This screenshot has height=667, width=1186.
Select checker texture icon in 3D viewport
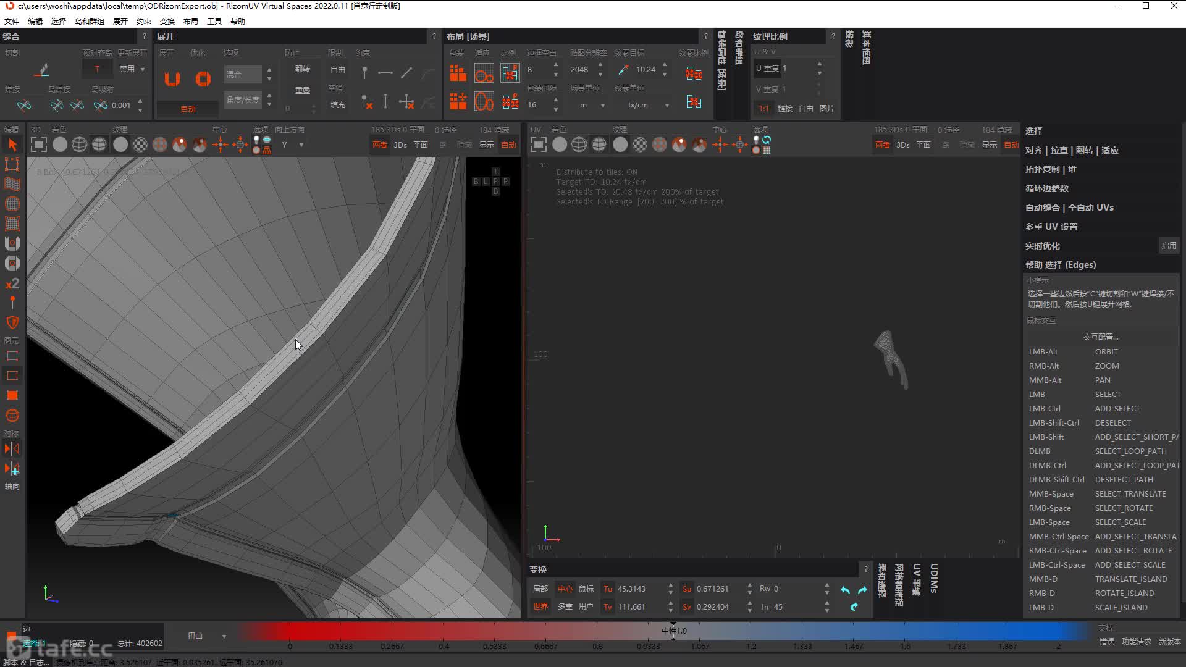(140, 145)
